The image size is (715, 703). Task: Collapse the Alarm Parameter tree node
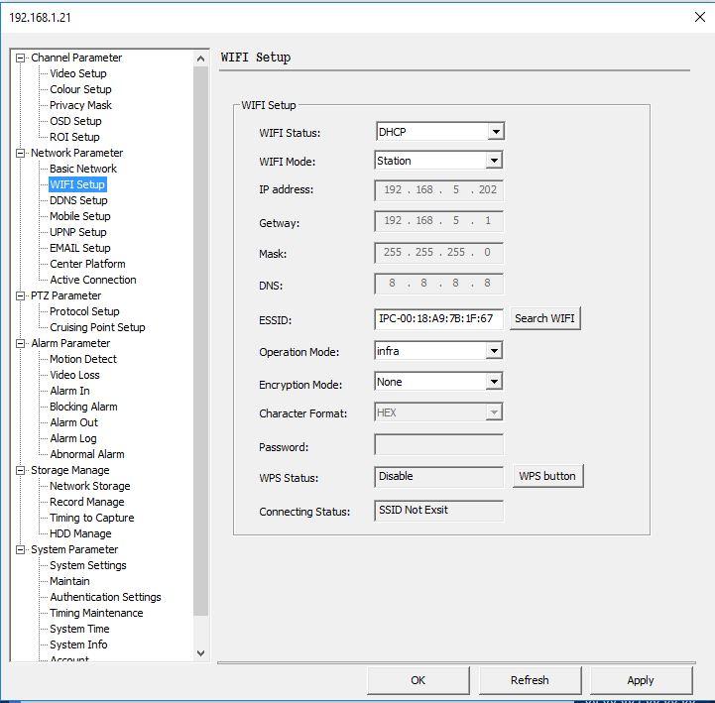[20, 343]
